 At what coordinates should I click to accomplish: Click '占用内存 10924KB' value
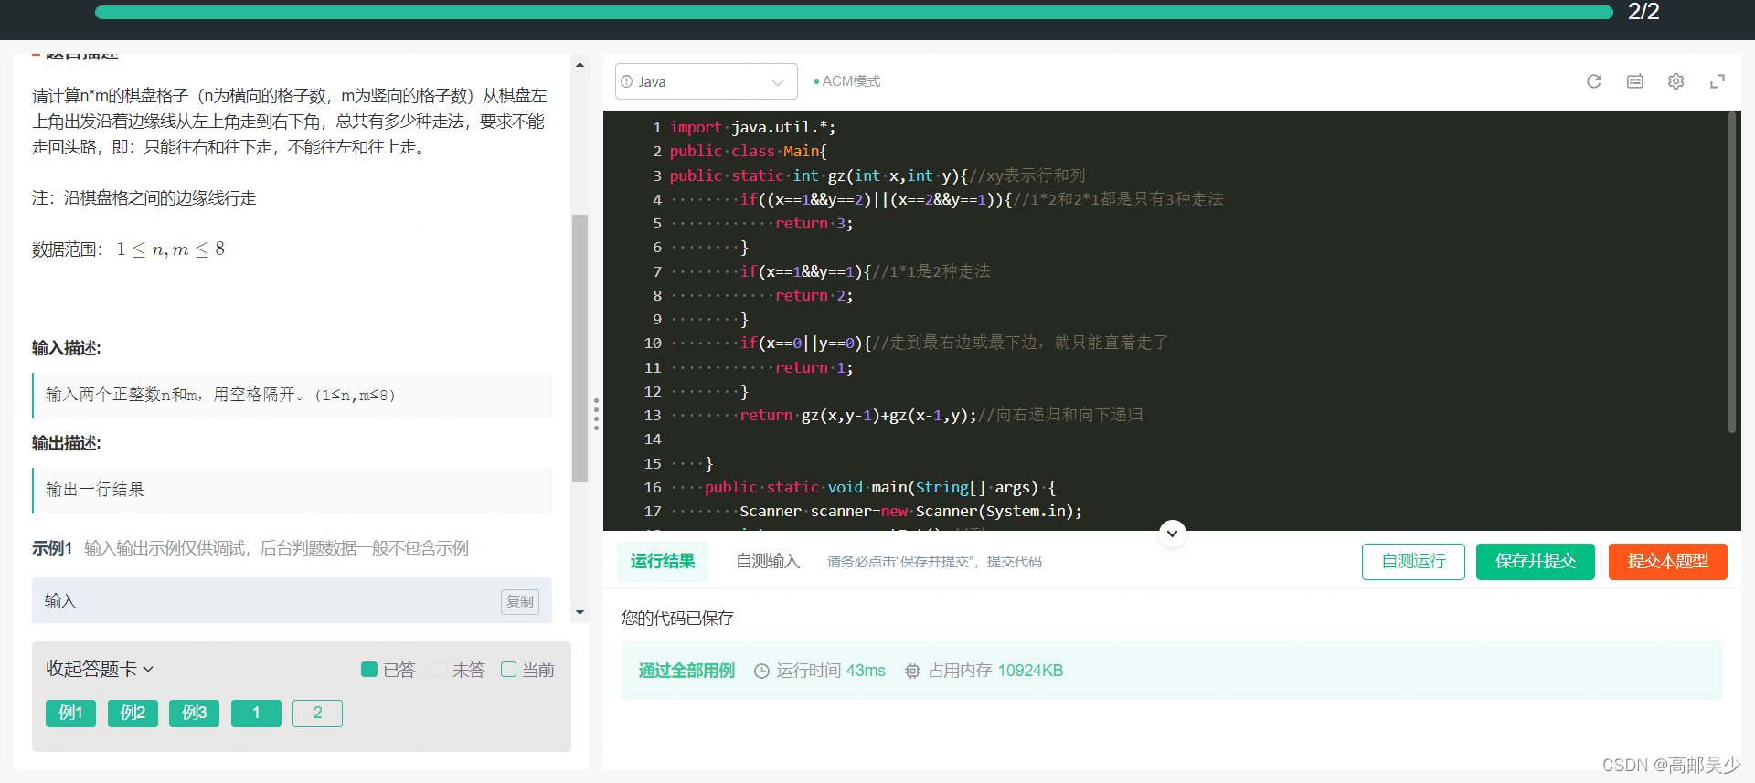click(x=995, y=671)
